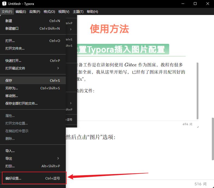214x188 pixels.
Task: Open the 编辑(E) menu
Action: coord(21,11)
